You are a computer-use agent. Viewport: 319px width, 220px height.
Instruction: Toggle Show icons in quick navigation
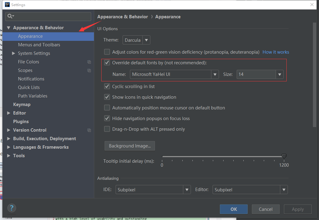point(107,97)
